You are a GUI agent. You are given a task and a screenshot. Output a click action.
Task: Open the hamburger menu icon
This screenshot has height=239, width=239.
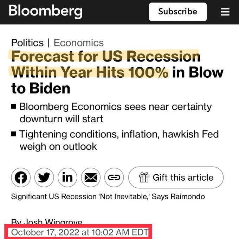coord(225,12)
